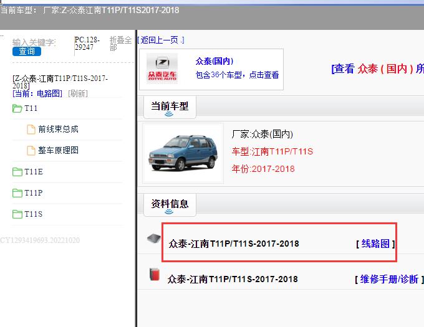Click the 年份:2017-2018 text
This screenshot has height=327, width=424.
(263, 169)
